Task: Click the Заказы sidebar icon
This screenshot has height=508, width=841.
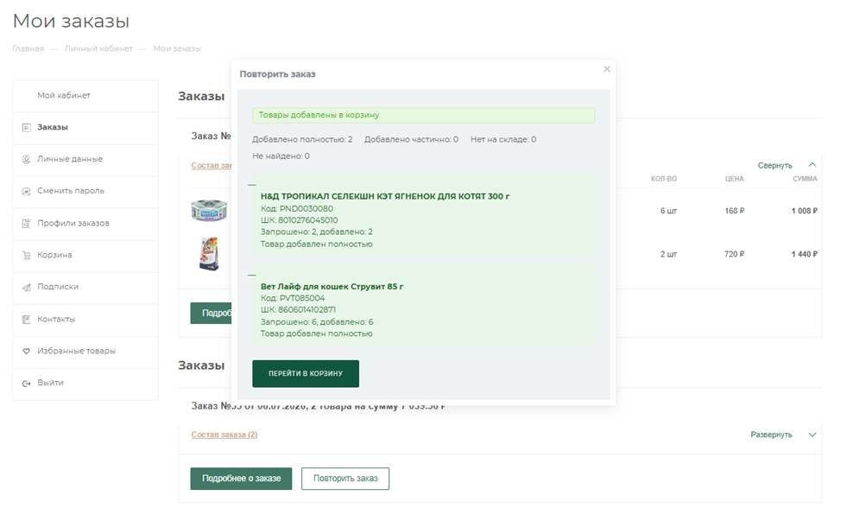Action: [x=26, y=128]
